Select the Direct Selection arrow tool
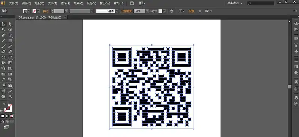299x137 pixels. pos(10,24)
